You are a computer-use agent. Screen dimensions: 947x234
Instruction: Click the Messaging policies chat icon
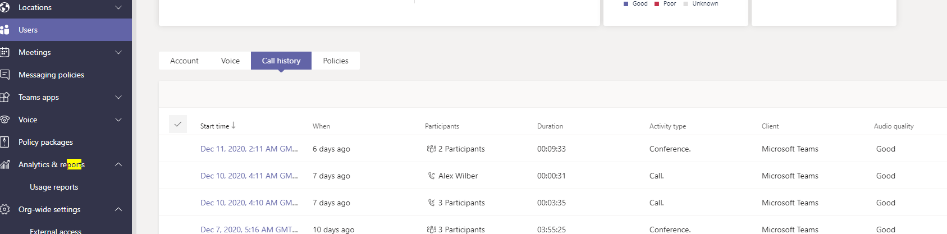tap(4, 75)
